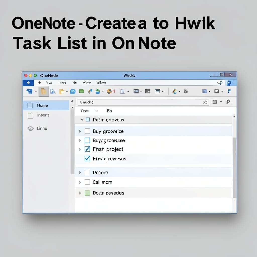Uncheck the 'Finsh project' checkbox
Image resolution: width=257 pixels, height=257 pixels.
coord(87,149)
